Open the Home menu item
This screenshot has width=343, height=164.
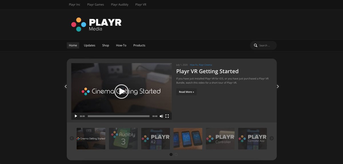point(73,46)
